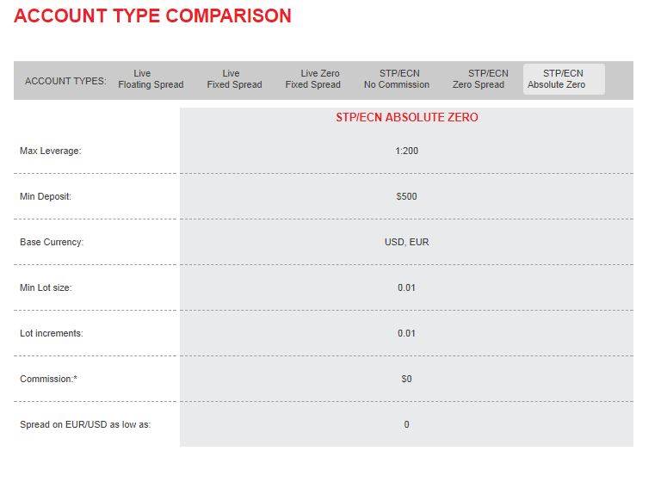
Task: Click the ACCOUNT TYPES: label
Action: [x=65, y=81]
